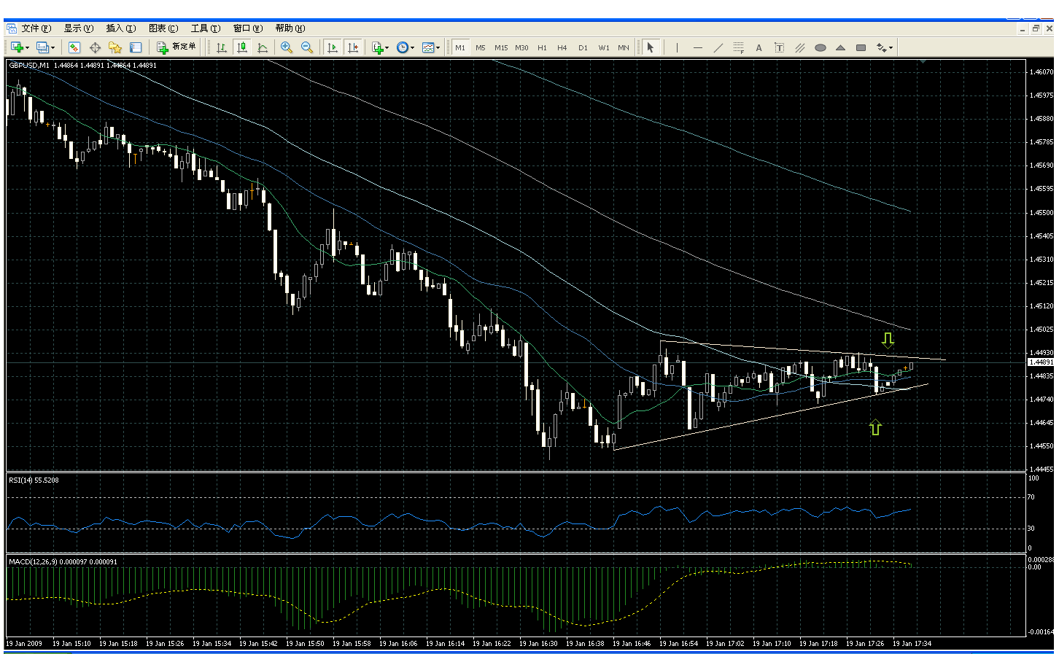
Task: Click the MACD(12,26,9) indicator label
Action: pyautogui.click(x=63, y=561)
